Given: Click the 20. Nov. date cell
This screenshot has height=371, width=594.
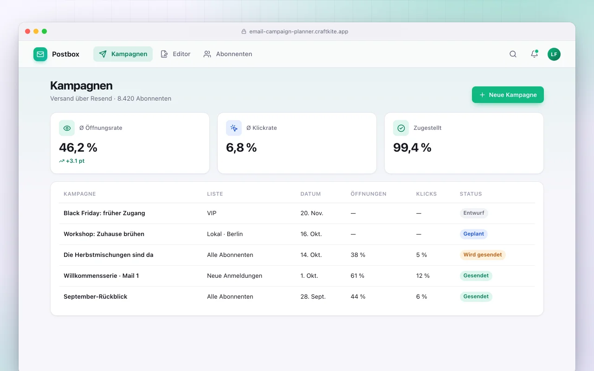Looking at the screenshot, I should [x=312, y=213].
